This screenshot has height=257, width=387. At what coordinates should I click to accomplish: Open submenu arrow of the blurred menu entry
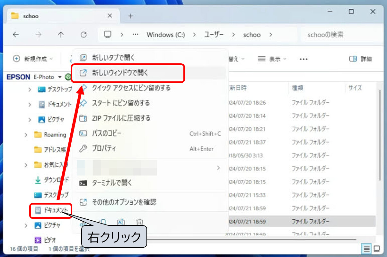click(x=218, y=168)
